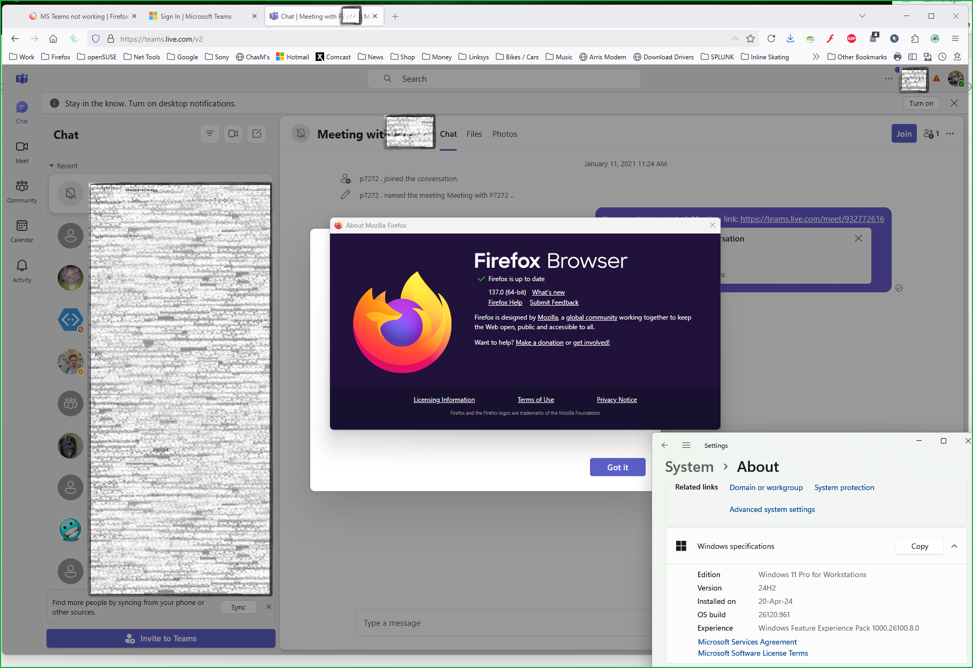Click the print icon in bookmarks toolbar
Image resolution: width=973 pixels, height=668 pixels.
click(898, 57)
